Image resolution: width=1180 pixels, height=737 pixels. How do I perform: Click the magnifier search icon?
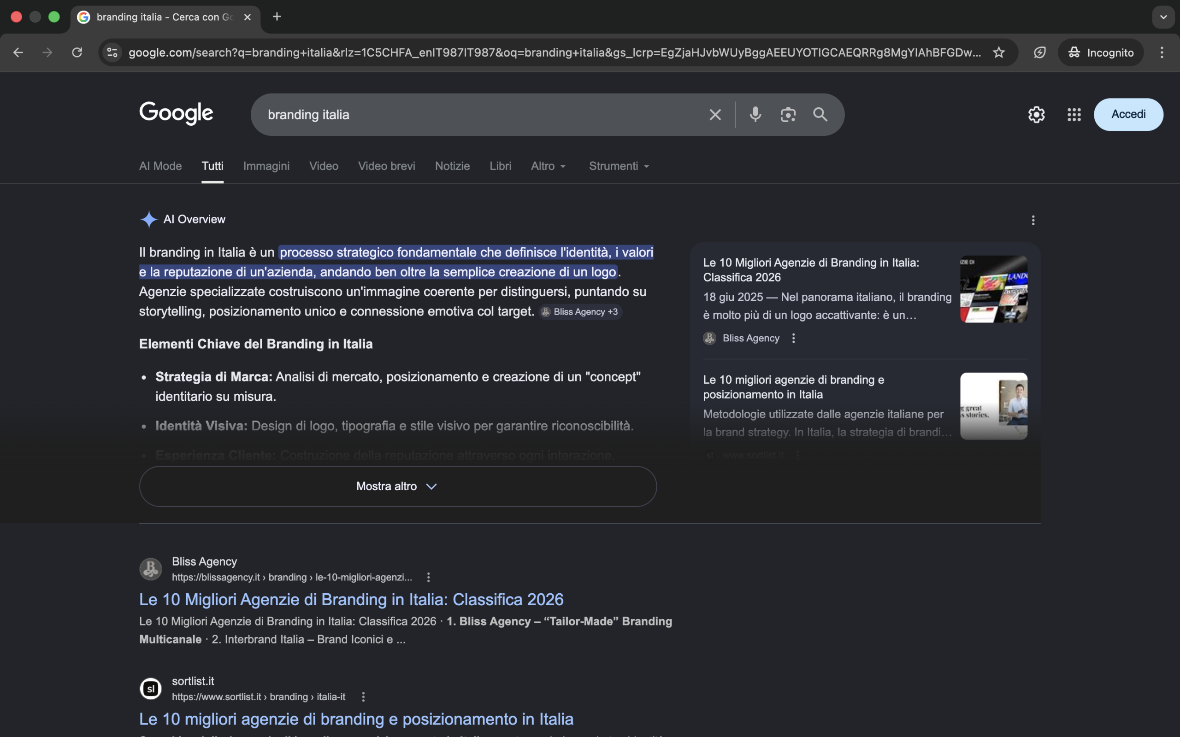point(820,115)
